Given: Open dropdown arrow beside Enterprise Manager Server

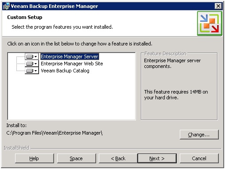Looking at the screenshot, I should [x=35, y=56].
